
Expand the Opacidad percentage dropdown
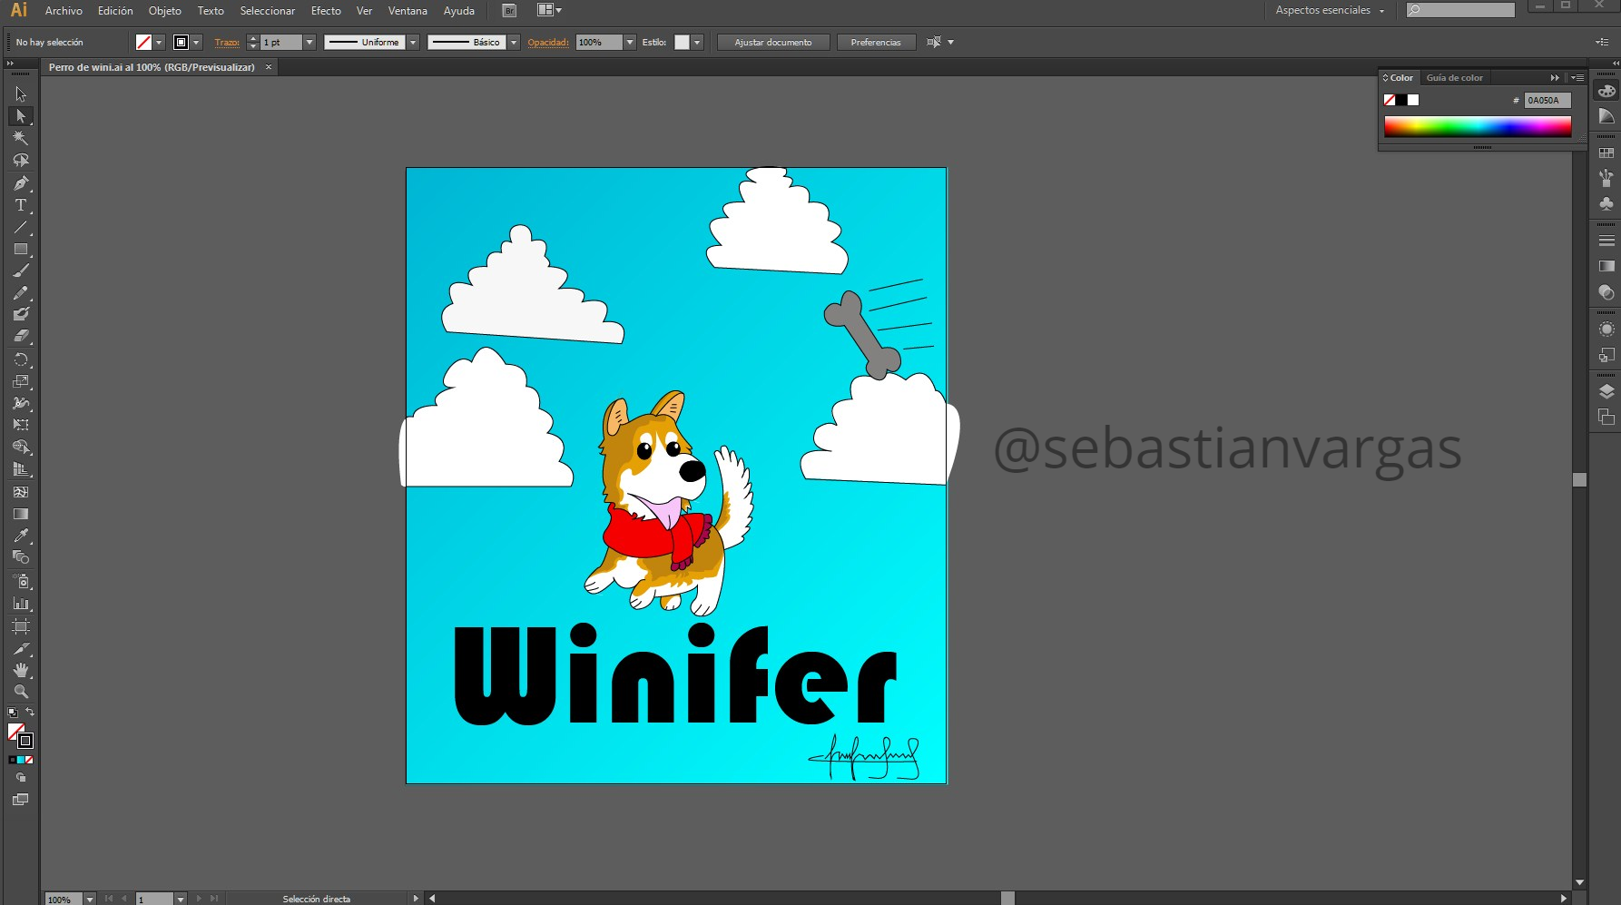pos(630,43)
